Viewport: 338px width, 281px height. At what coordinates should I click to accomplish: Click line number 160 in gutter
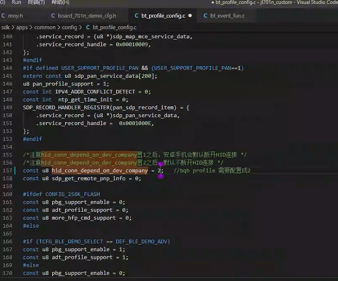tap(7, 194)
